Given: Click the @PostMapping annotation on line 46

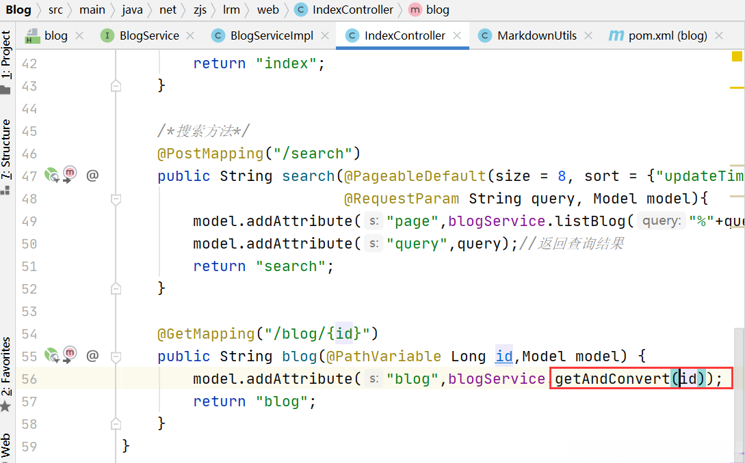Looking at the screenshot, I should [x=211, y=154].
